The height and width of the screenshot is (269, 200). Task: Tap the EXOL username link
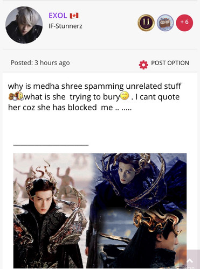tap(58, 16)
